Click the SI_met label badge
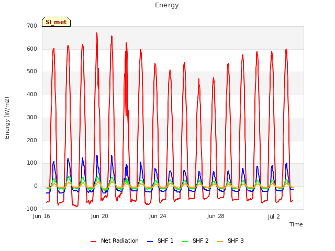This screenshot has height=251, width=335. tap(56, 22)
